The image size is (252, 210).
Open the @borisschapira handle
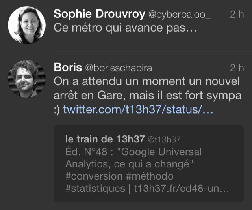[119, 68]
